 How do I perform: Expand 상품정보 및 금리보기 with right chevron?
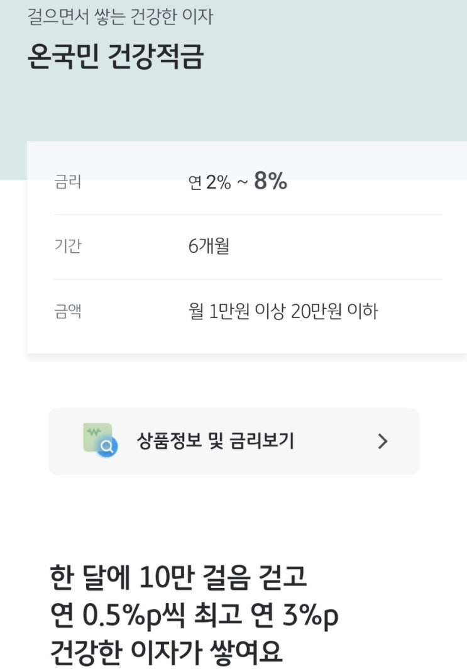[383, 441]
